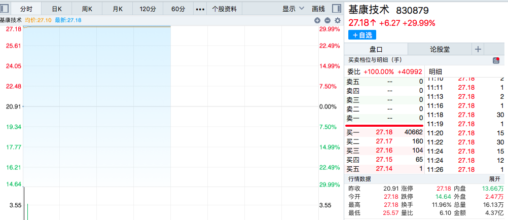
Task: Open more timeframes via the three dots
Action: 201,9
